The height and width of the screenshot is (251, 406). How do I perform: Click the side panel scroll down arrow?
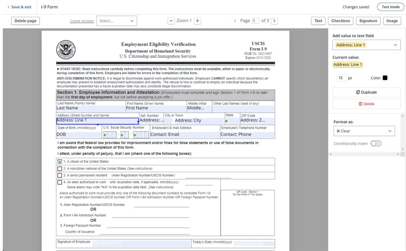(x=403, y=149)
